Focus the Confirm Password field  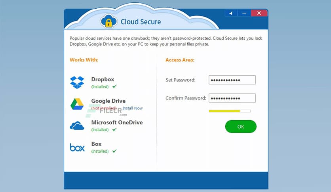232,98
